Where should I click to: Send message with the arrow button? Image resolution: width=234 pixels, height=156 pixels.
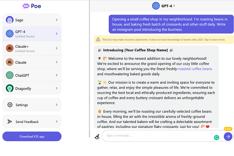pyautogui.click(x=228, y=136)
